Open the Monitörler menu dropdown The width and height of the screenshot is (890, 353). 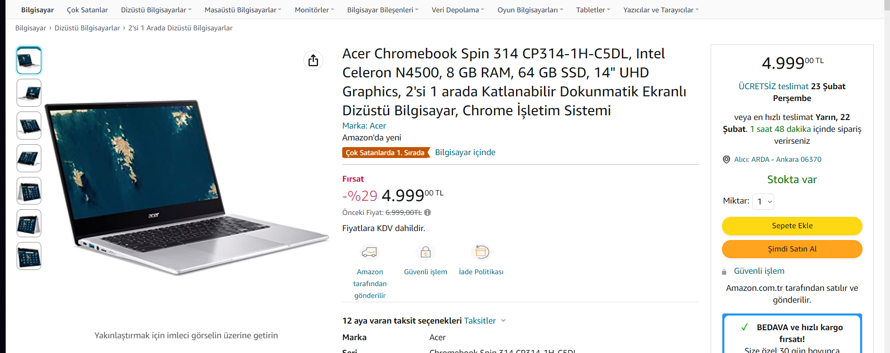pyautogui.click(x=314, y=10)
